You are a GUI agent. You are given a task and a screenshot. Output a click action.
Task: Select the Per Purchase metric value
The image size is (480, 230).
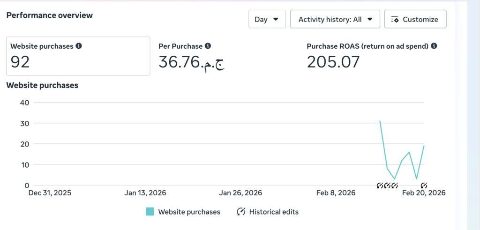pos(191,62)
